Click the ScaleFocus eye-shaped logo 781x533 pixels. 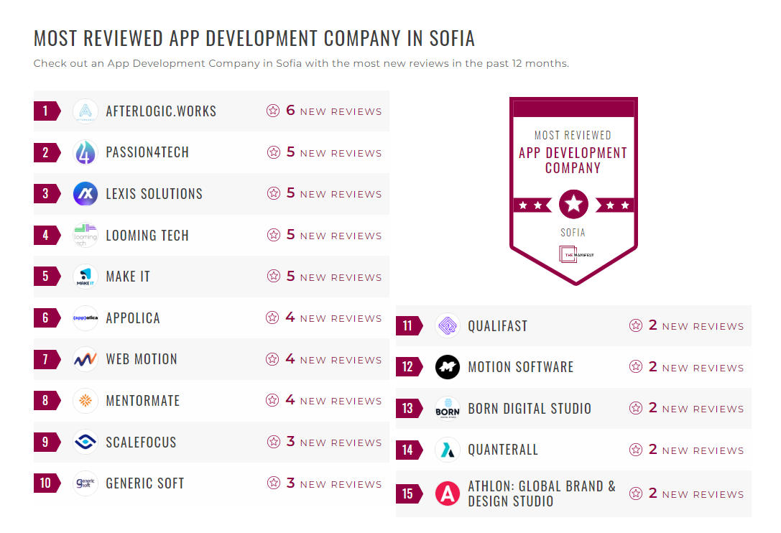86,442
